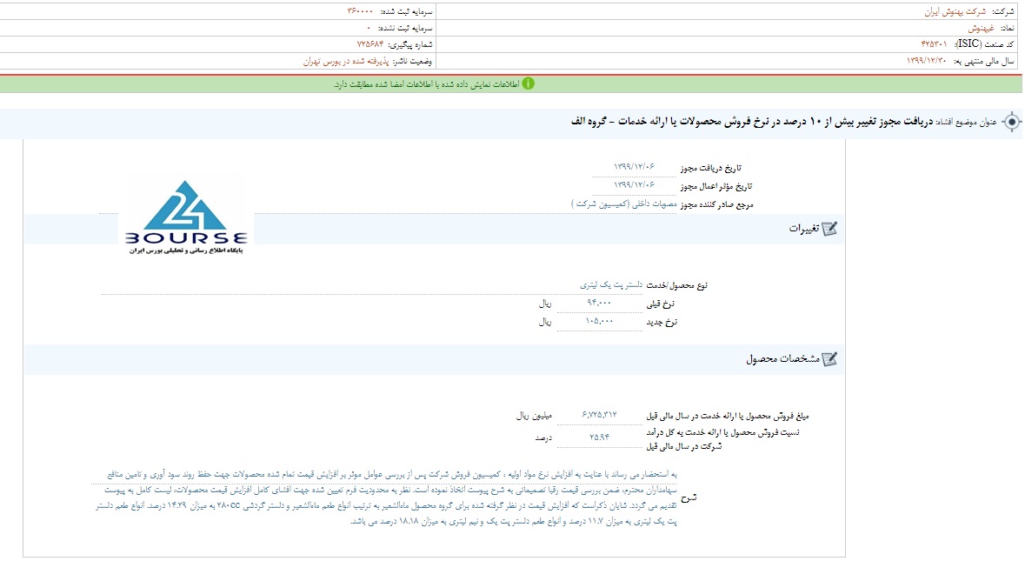Image resolution: width=1025 pixels, height=561 pixels.
Task: Click the وضعیت ناشر label
Action: (412, 61)
